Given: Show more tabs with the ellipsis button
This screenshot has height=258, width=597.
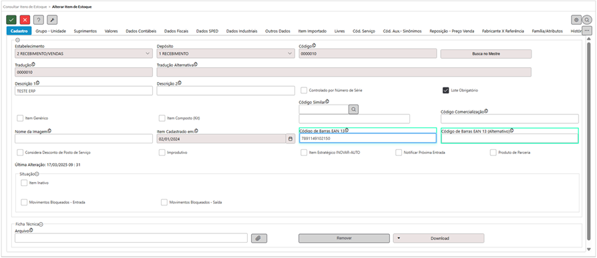Looking at the screenshot, I should pos(587,31).
